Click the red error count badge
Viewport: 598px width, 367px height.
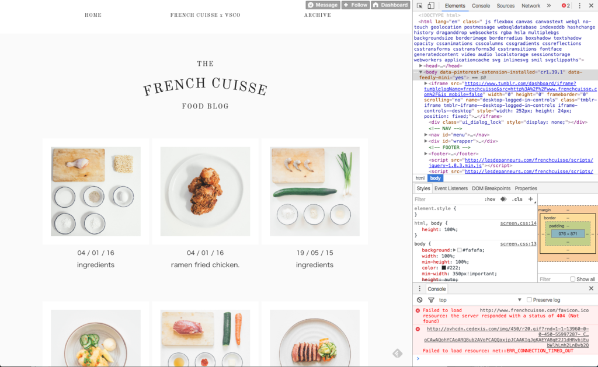(565, 6)
